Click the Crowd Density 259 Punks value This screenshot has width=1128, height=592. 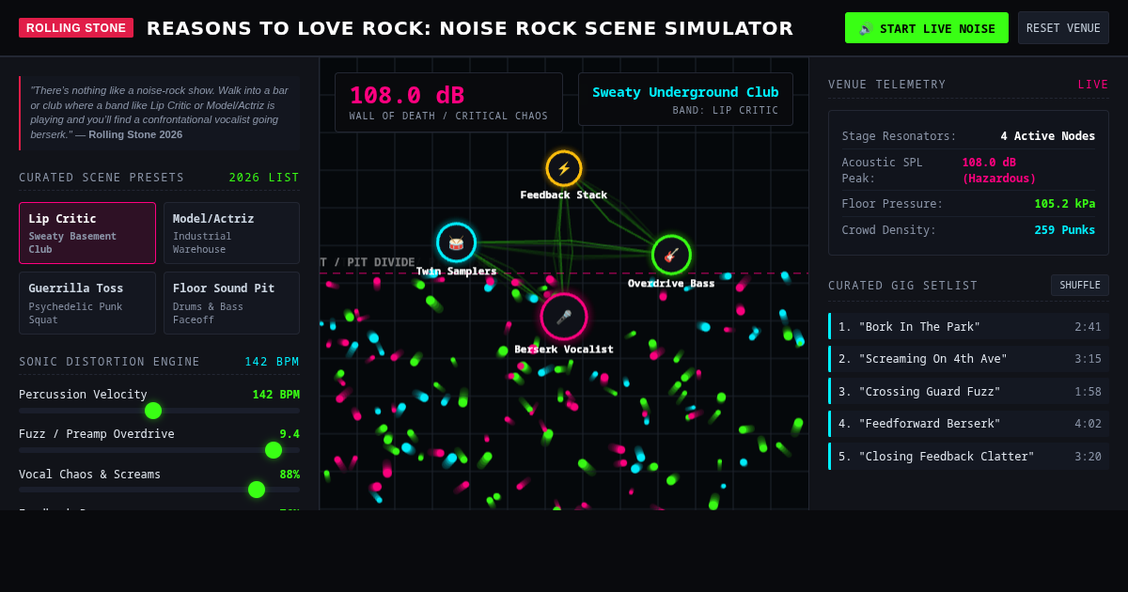click(x=1065, y=230)
